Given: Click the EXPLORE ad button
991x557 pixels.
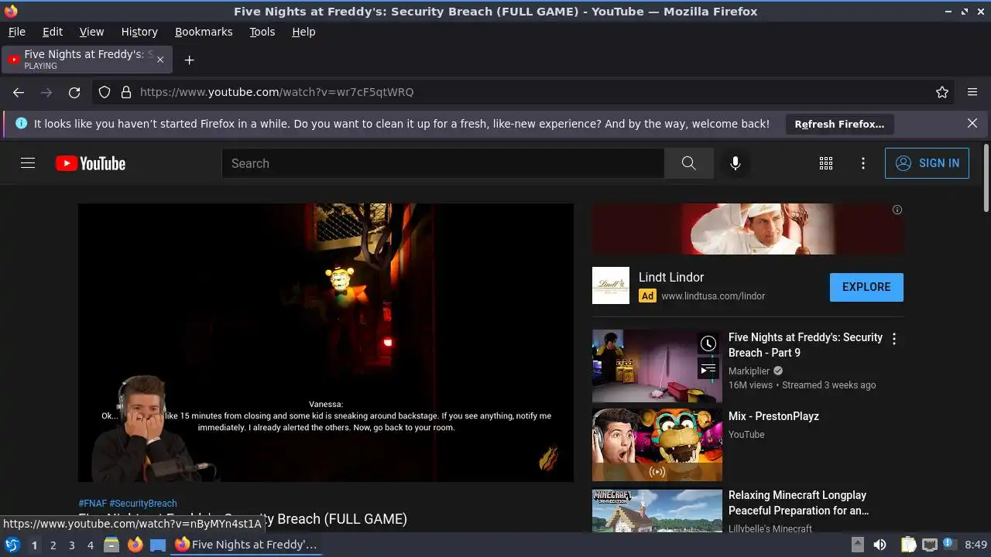Looking at the screenshot, I should [866, 287].
